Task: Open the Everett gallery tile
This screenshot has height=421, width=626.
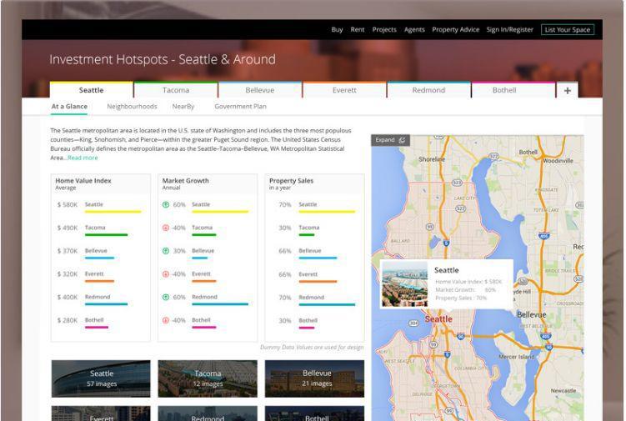Action: [101, 413]
